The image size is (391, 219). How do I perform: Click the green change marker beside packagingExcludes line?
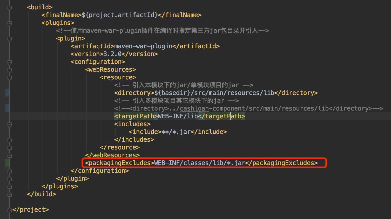(7, 163)
